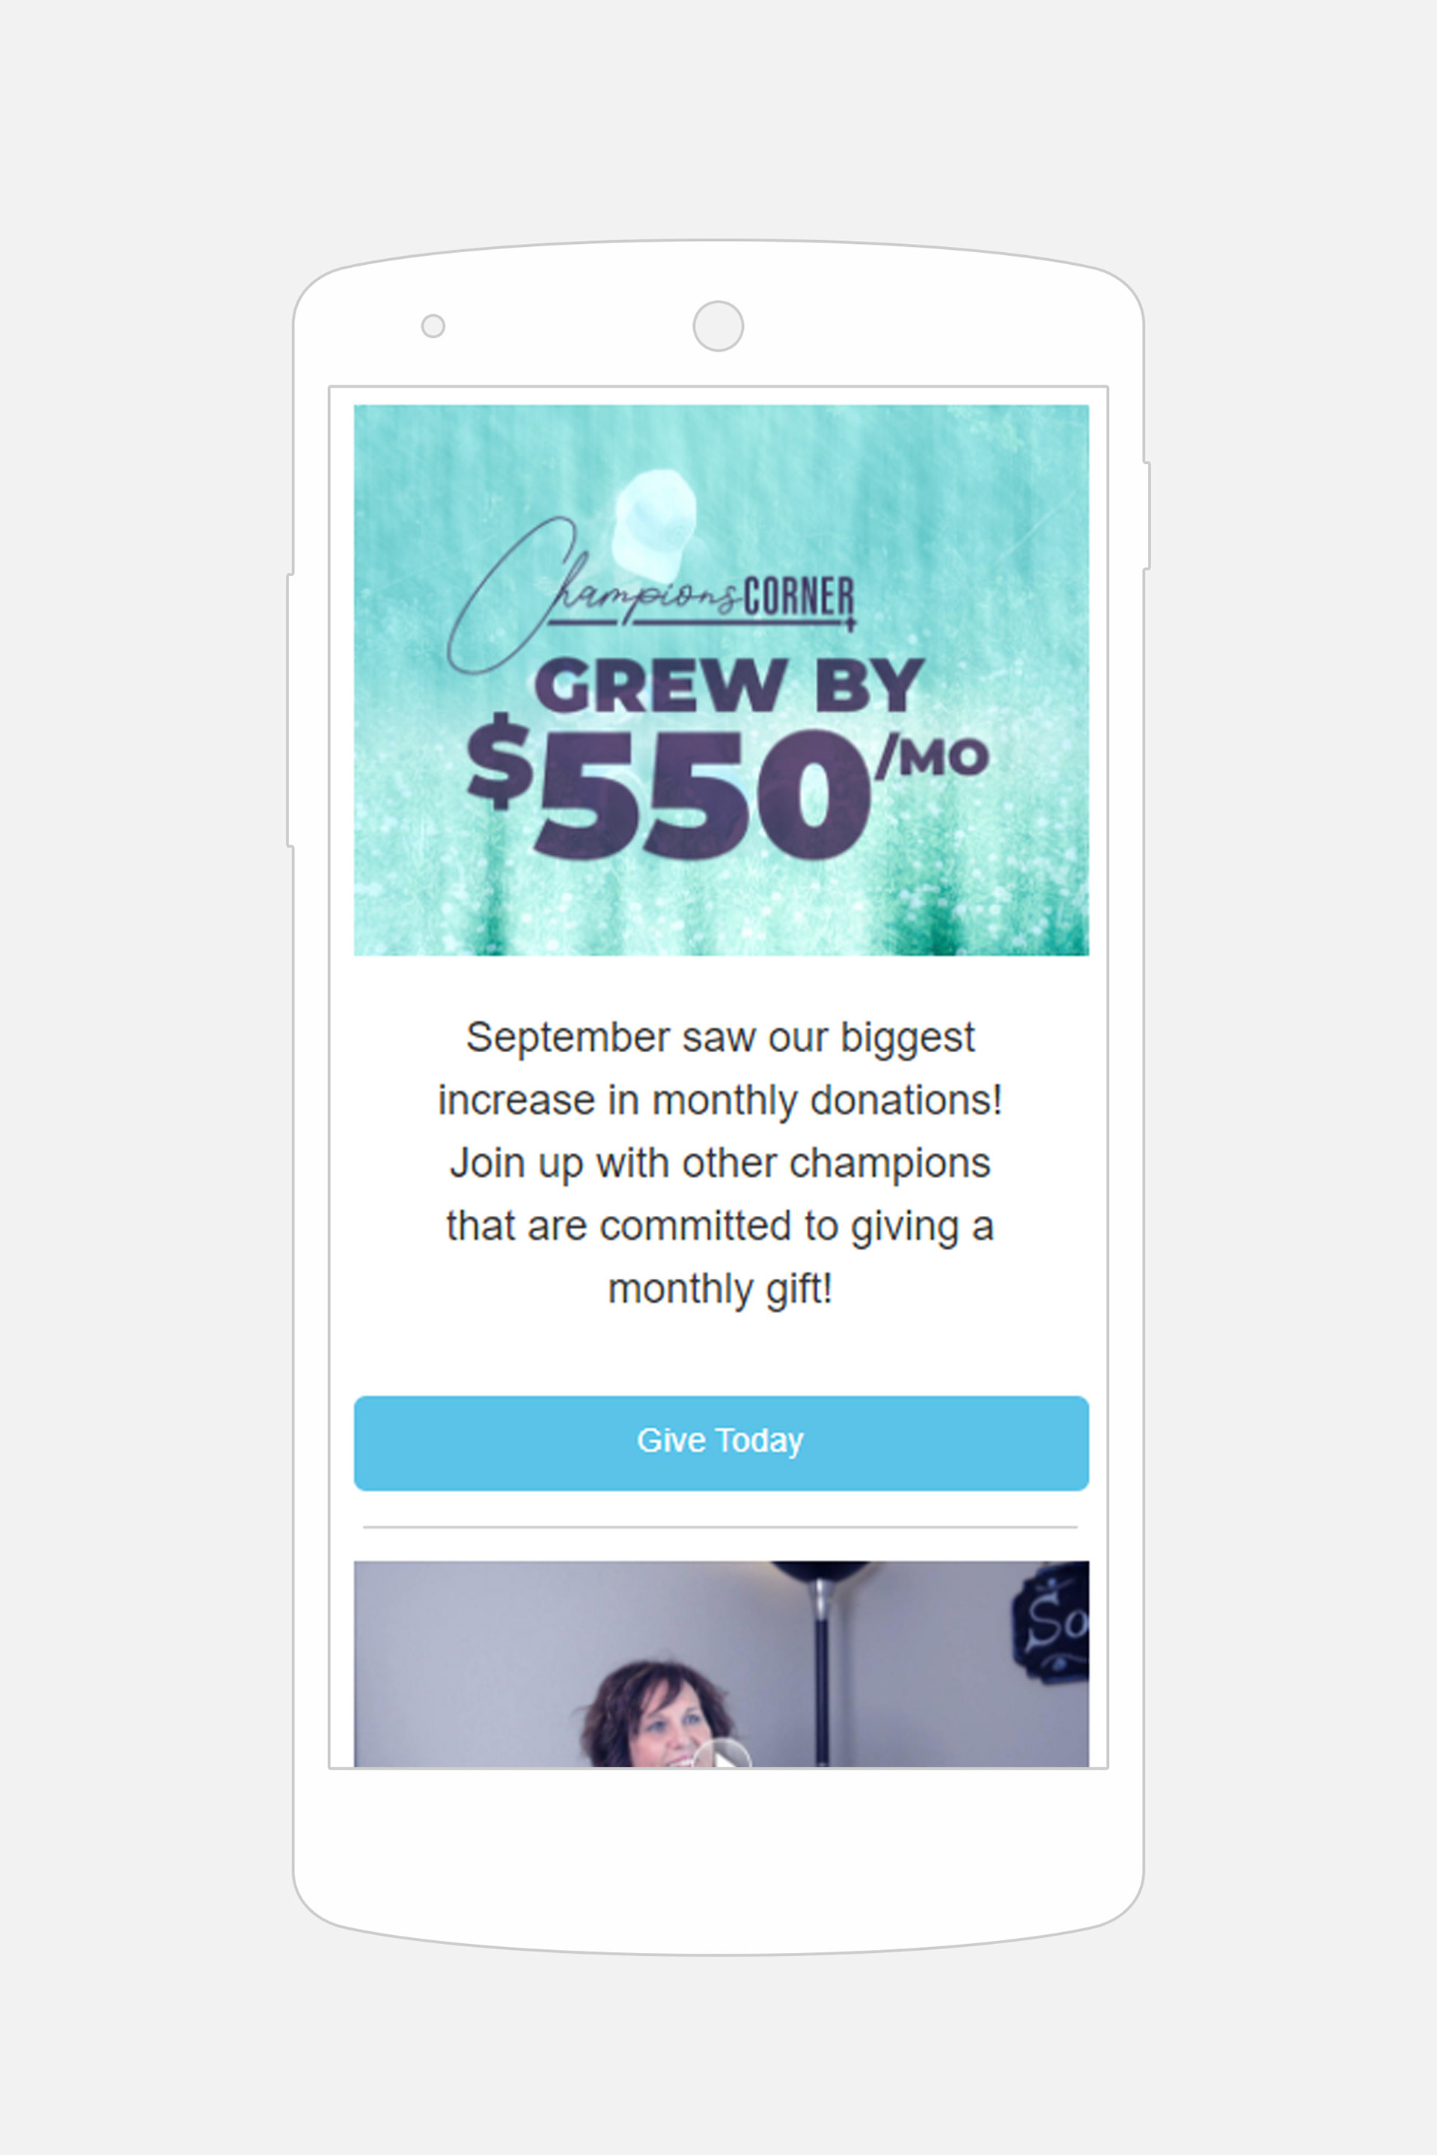Play the video below the divider

[724, 1755]
